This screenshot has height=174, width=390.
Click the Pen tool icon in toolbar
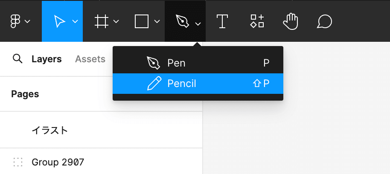tap(182, 21)
